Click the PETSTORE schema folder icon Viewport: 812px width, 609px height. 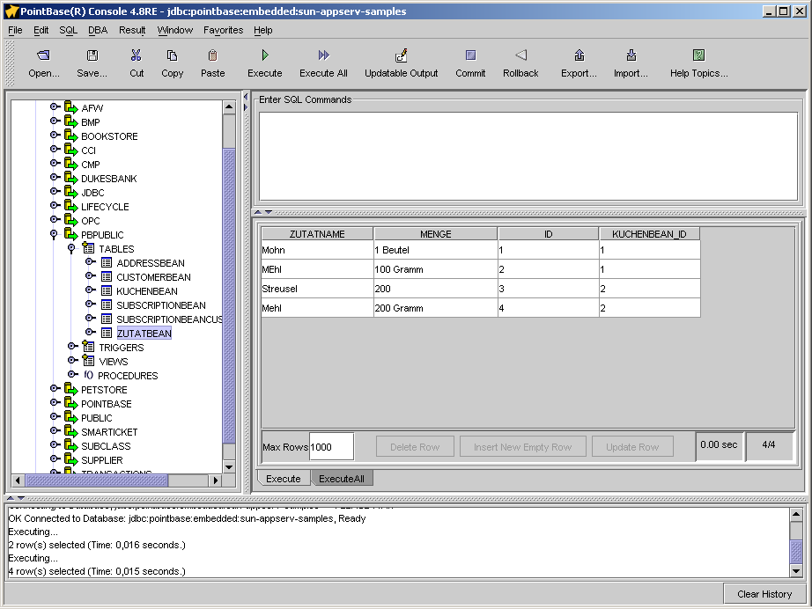point(71,389)
